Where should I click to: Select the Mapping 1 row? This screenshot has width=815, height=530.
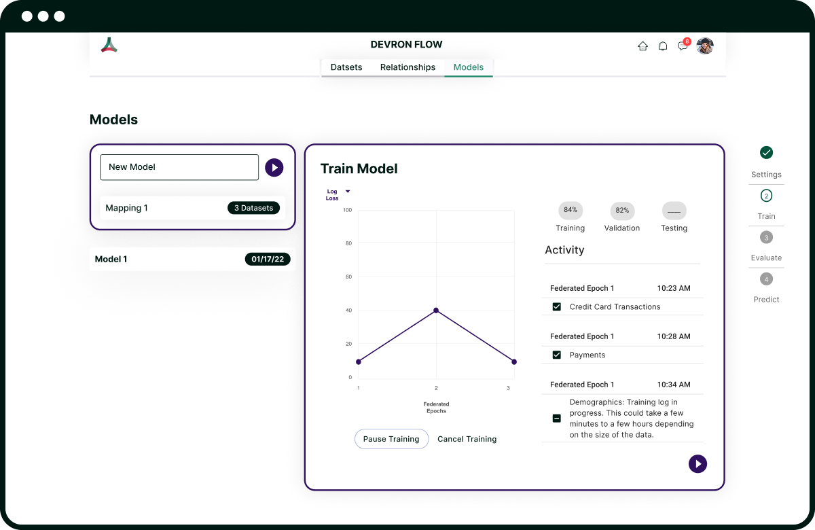tap(192, 208)
